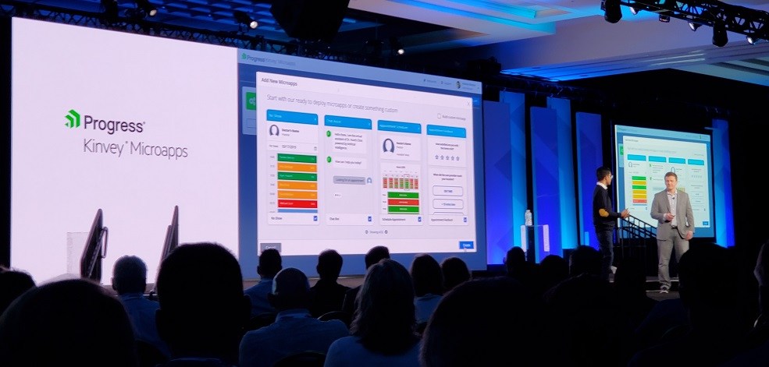Click the doctor avatar in No Show card
769x367 pixels.
pos(274,132)
